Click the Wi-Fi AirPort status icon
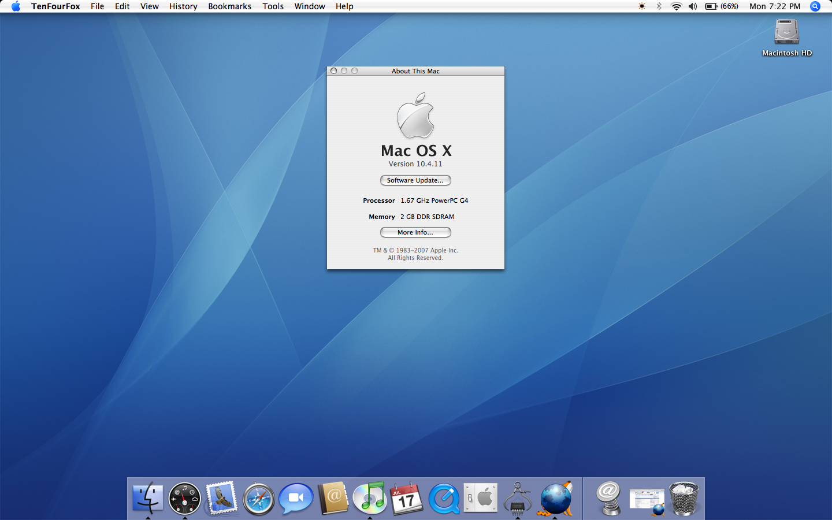832x520 pixels. [676, 6]
